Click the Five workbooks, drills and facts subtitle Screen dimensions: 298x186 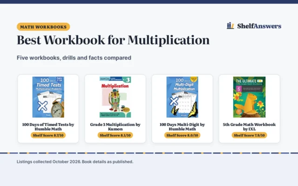click(x=74, y=58)
